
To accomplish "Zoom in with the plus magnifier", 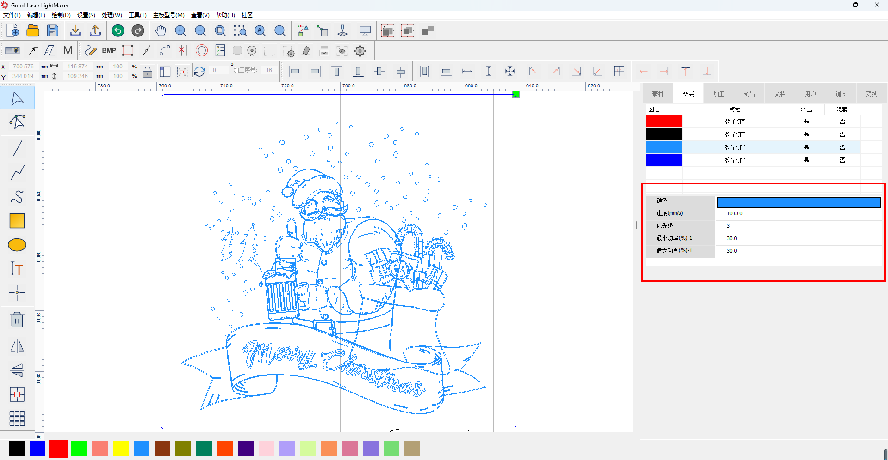I will [x=180, y=31].
